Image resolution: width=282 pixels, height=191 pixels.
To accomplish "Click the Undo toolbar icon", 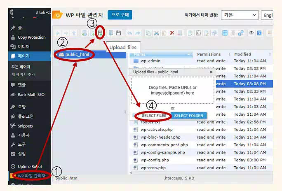I will (x=129, y=33).
